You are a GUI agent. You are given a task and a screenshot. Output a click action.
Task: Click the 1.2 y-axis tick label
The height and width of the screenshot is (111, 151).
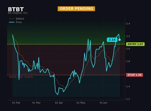click(128, 99)
